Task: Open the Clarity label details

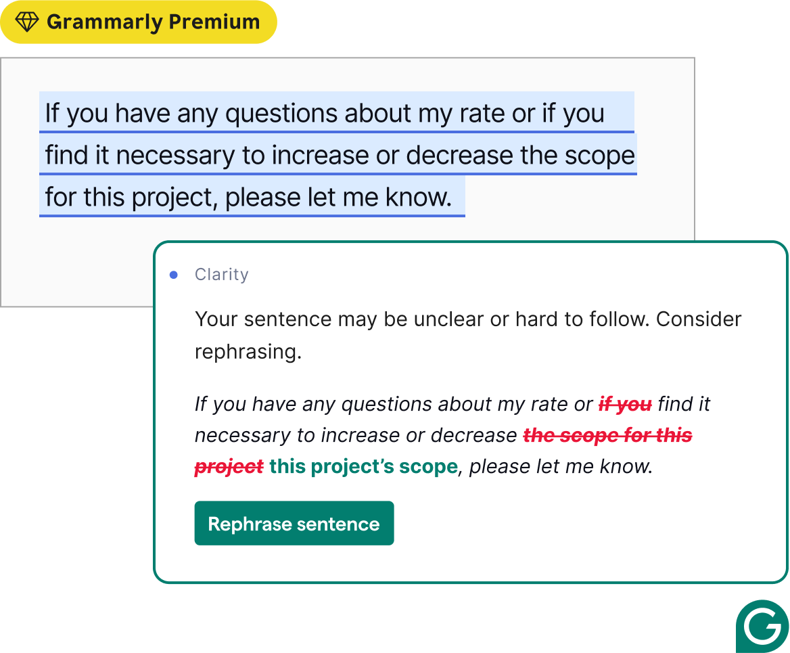Action: (x=222, y=274)
